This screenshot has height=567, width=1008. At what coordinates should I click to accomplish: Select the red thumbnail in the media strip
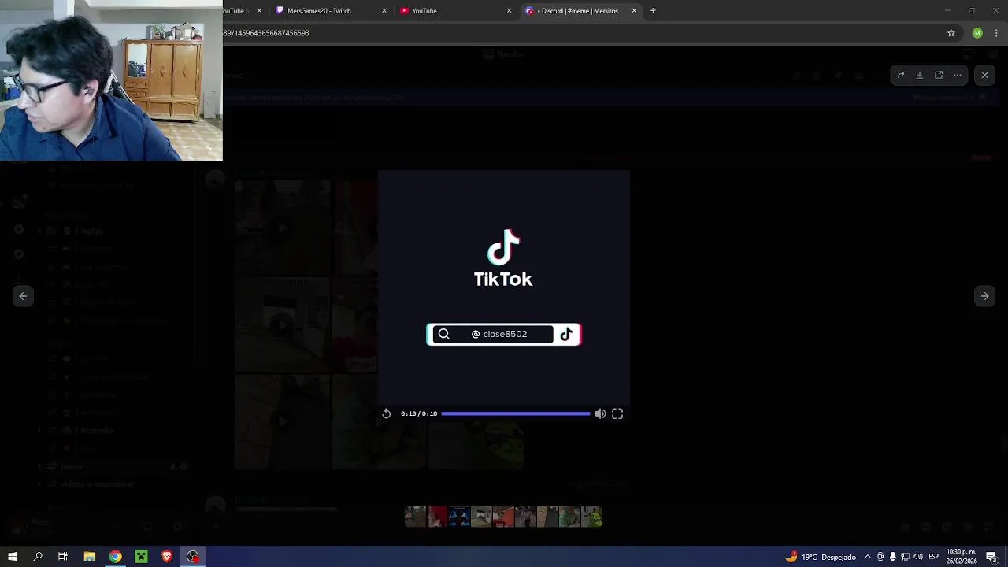437,517
